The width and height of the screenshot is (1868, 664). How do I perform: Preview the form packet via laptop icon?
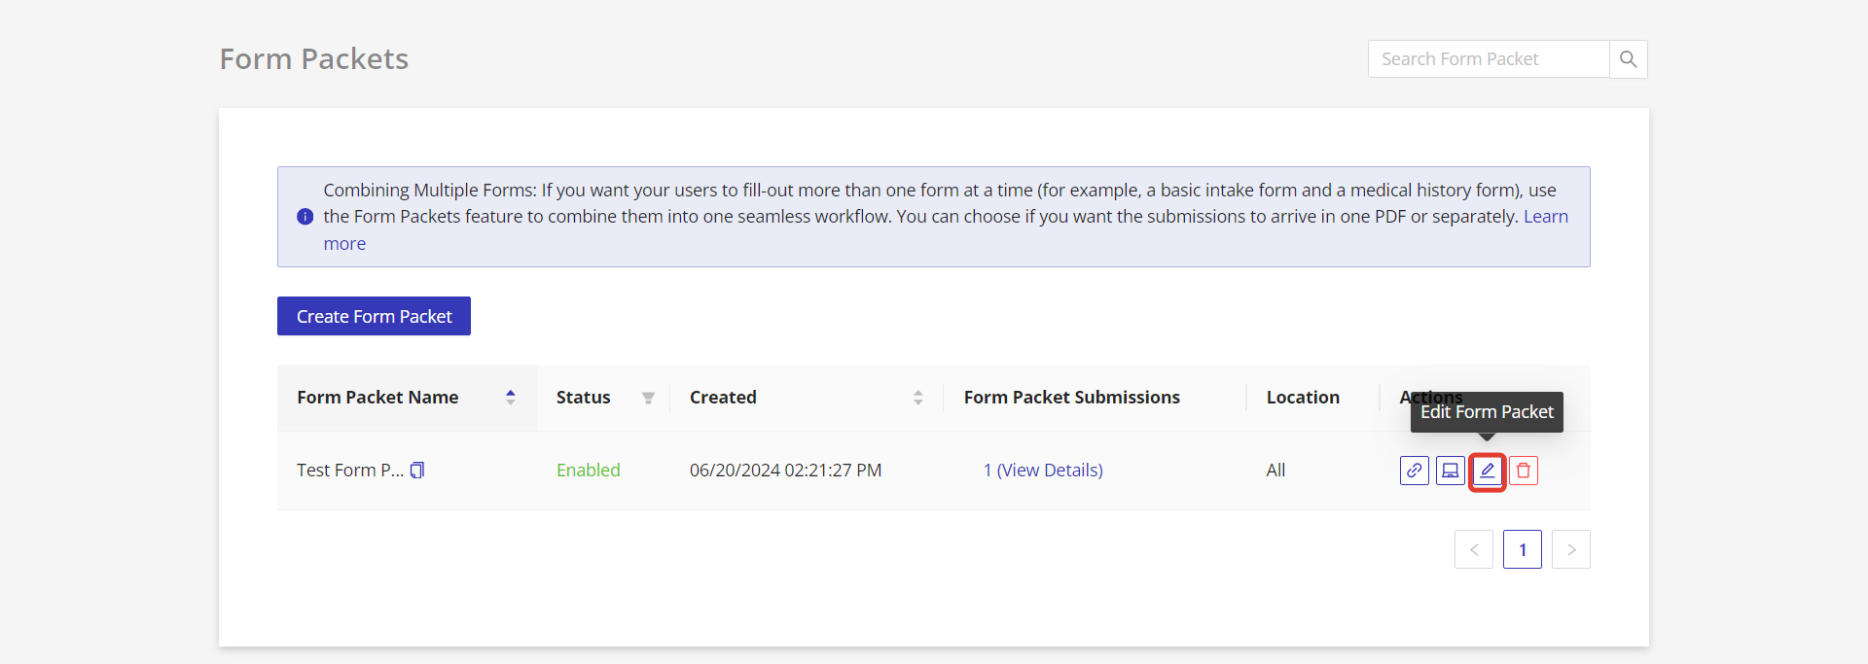coord(1450,471)
